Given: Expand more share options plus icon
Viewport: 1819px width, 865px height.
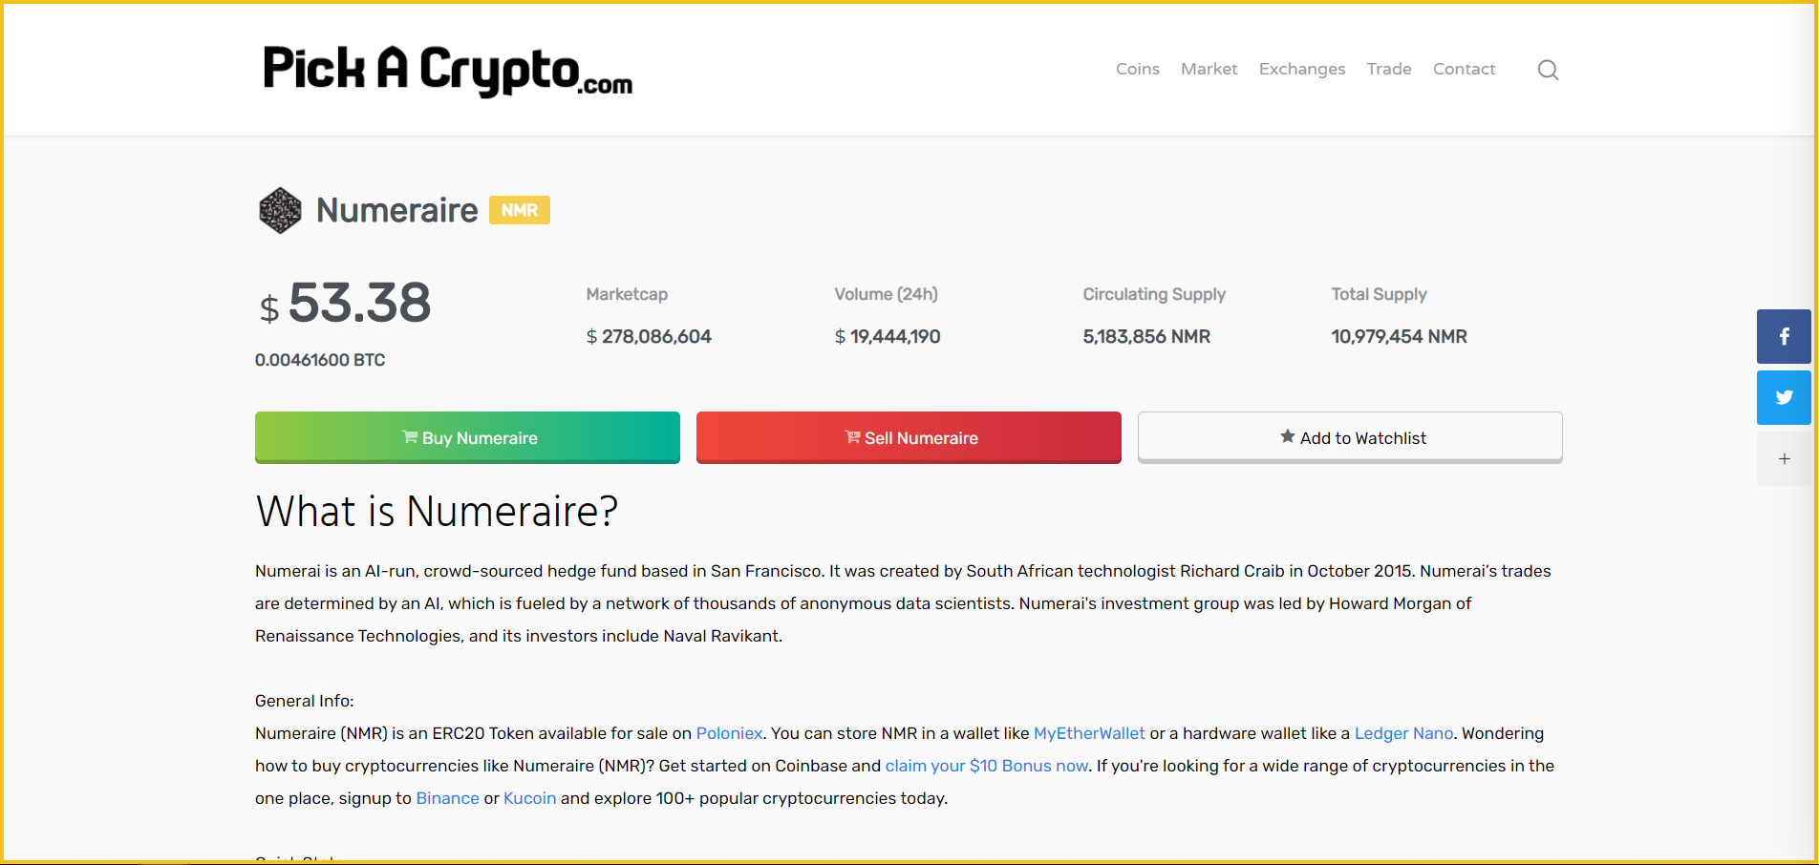Looking at the screenshot, I should pos(1784,458).
